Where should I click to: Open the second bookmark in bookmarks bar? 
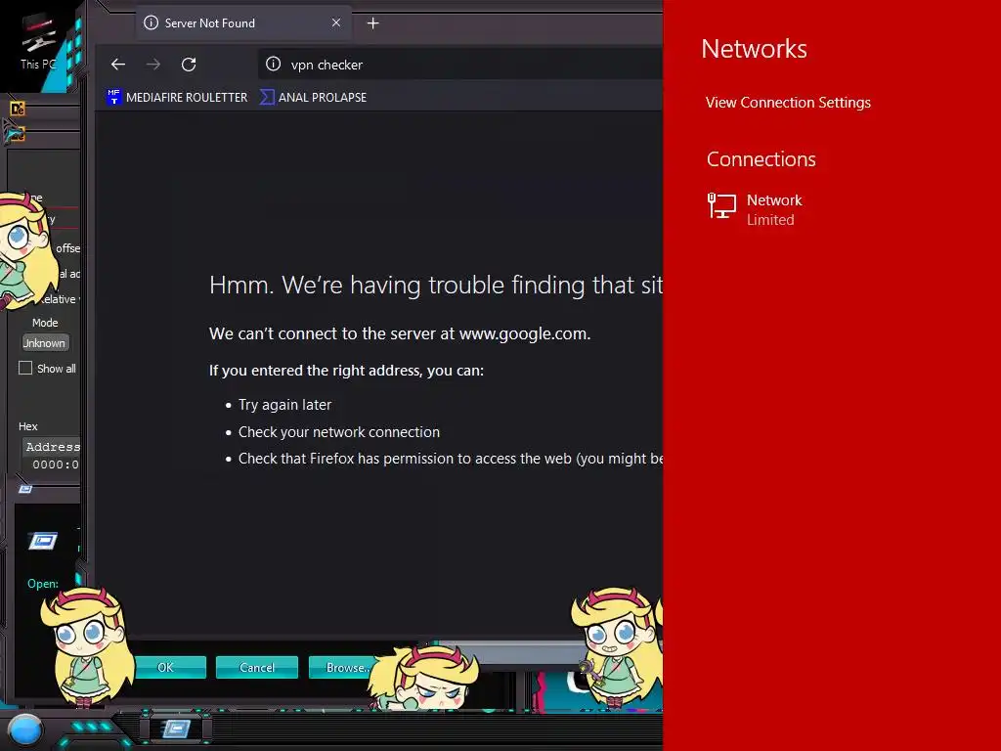[314, 97]
